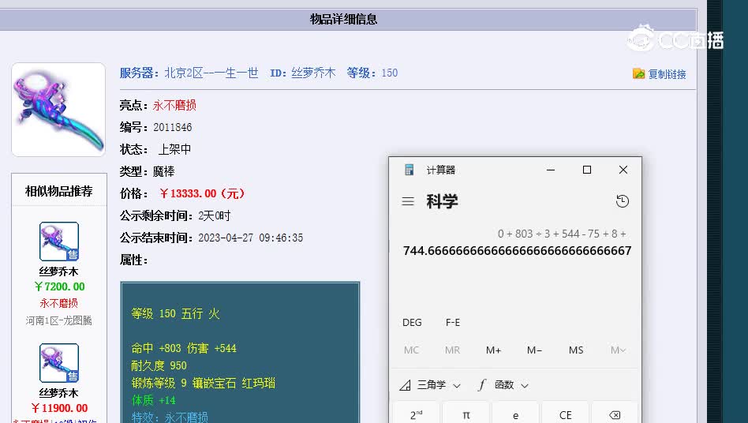Open the 11900.00 similar item icon
The image size is (748, 423).
(x=59, y=363)
